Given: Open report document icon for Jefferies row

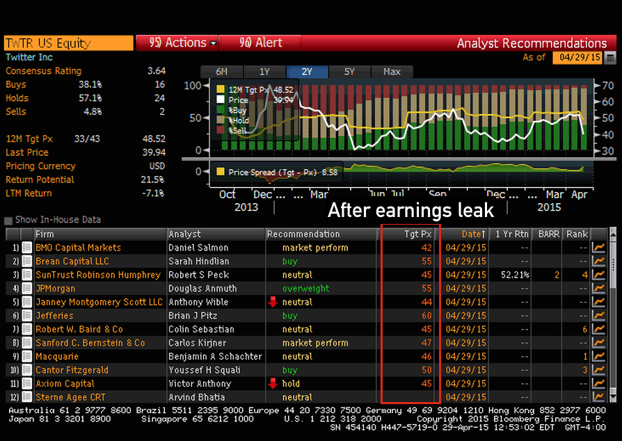Looking at the screenshot, I should click(27, 316).
